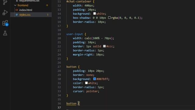Open the #ccc color swatch
This screenshot has height=110, width=195.
[105, 46]
